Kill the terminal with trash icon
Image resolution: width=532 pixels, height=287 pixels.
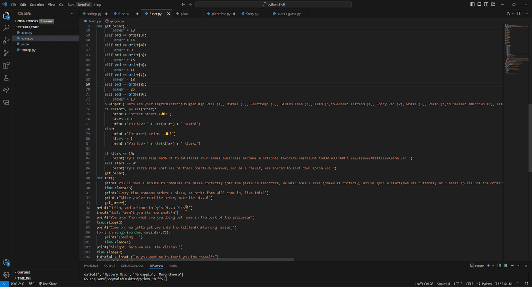coord(505,265)
